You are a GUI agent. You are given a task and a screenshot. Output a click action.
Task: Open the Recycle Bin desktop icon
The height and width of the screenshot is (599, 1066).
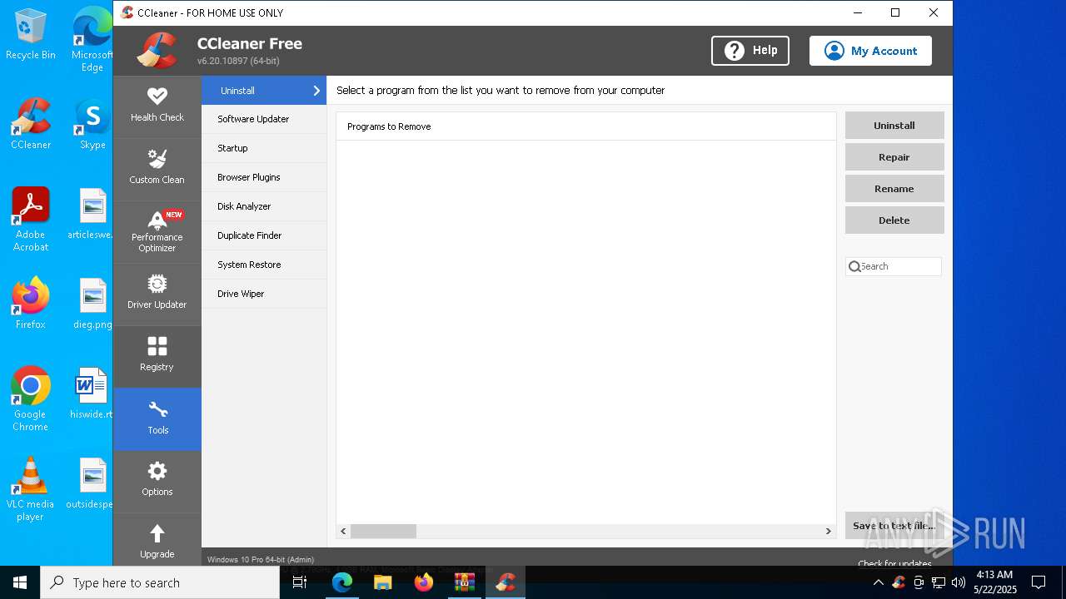31,34
